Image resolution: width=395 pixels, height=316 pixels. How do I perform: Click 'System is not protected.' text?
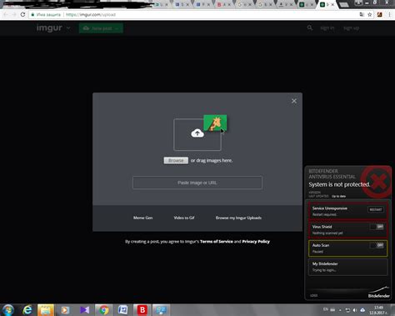[x=339, y=184]
